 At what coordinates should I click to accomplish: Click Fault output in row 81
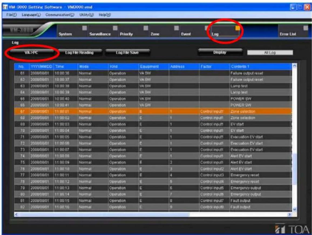[x=240, y=201]
